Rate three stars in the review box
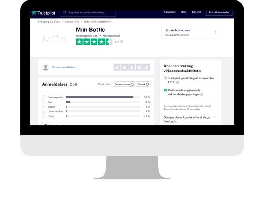This screenshot has height=203, width=264. 132,67
